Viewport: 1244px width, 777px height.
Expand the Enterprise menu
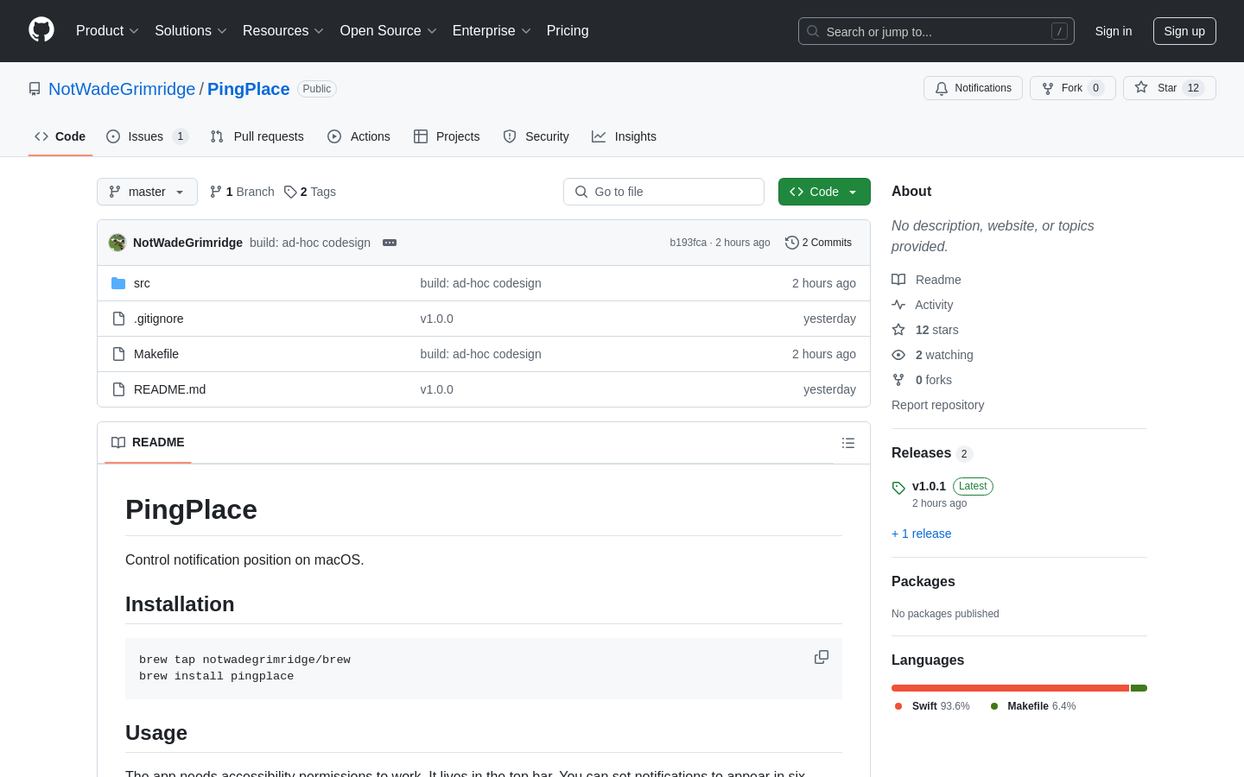click(x=492, y=31)
